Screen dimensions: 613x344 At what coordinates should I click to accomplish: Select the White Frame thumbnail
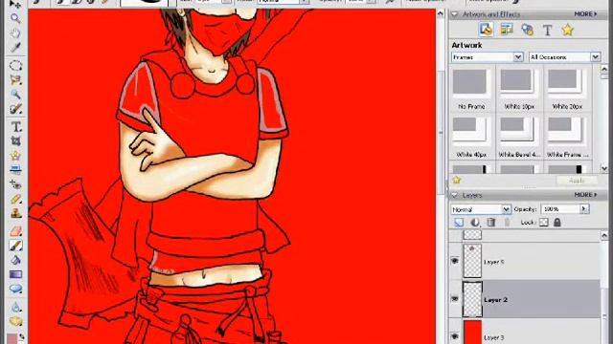[x=566, y=138]
